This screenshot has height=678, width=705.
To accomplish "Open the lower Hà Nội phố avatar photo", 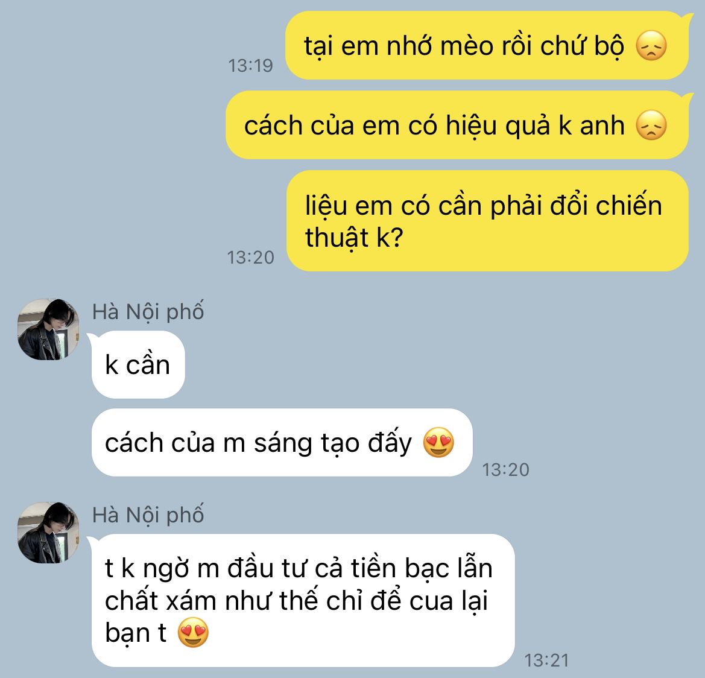I will click(49, 533).
